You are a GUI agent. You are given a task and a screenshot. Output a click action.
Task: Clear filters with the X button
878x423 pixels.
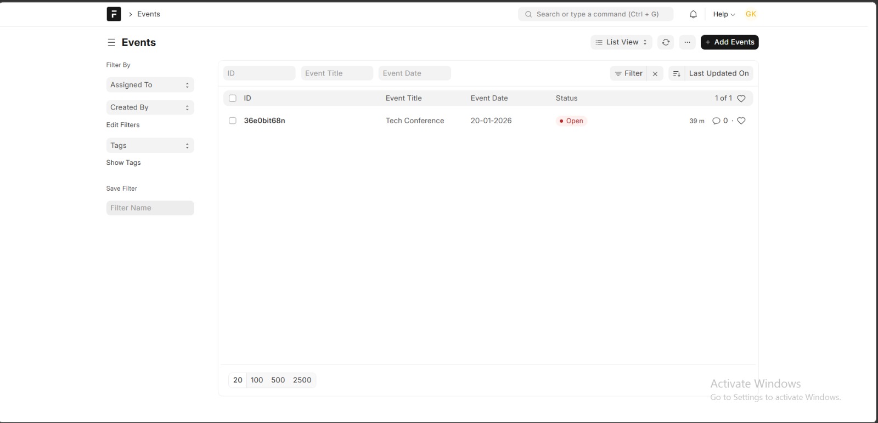point(655,73)
